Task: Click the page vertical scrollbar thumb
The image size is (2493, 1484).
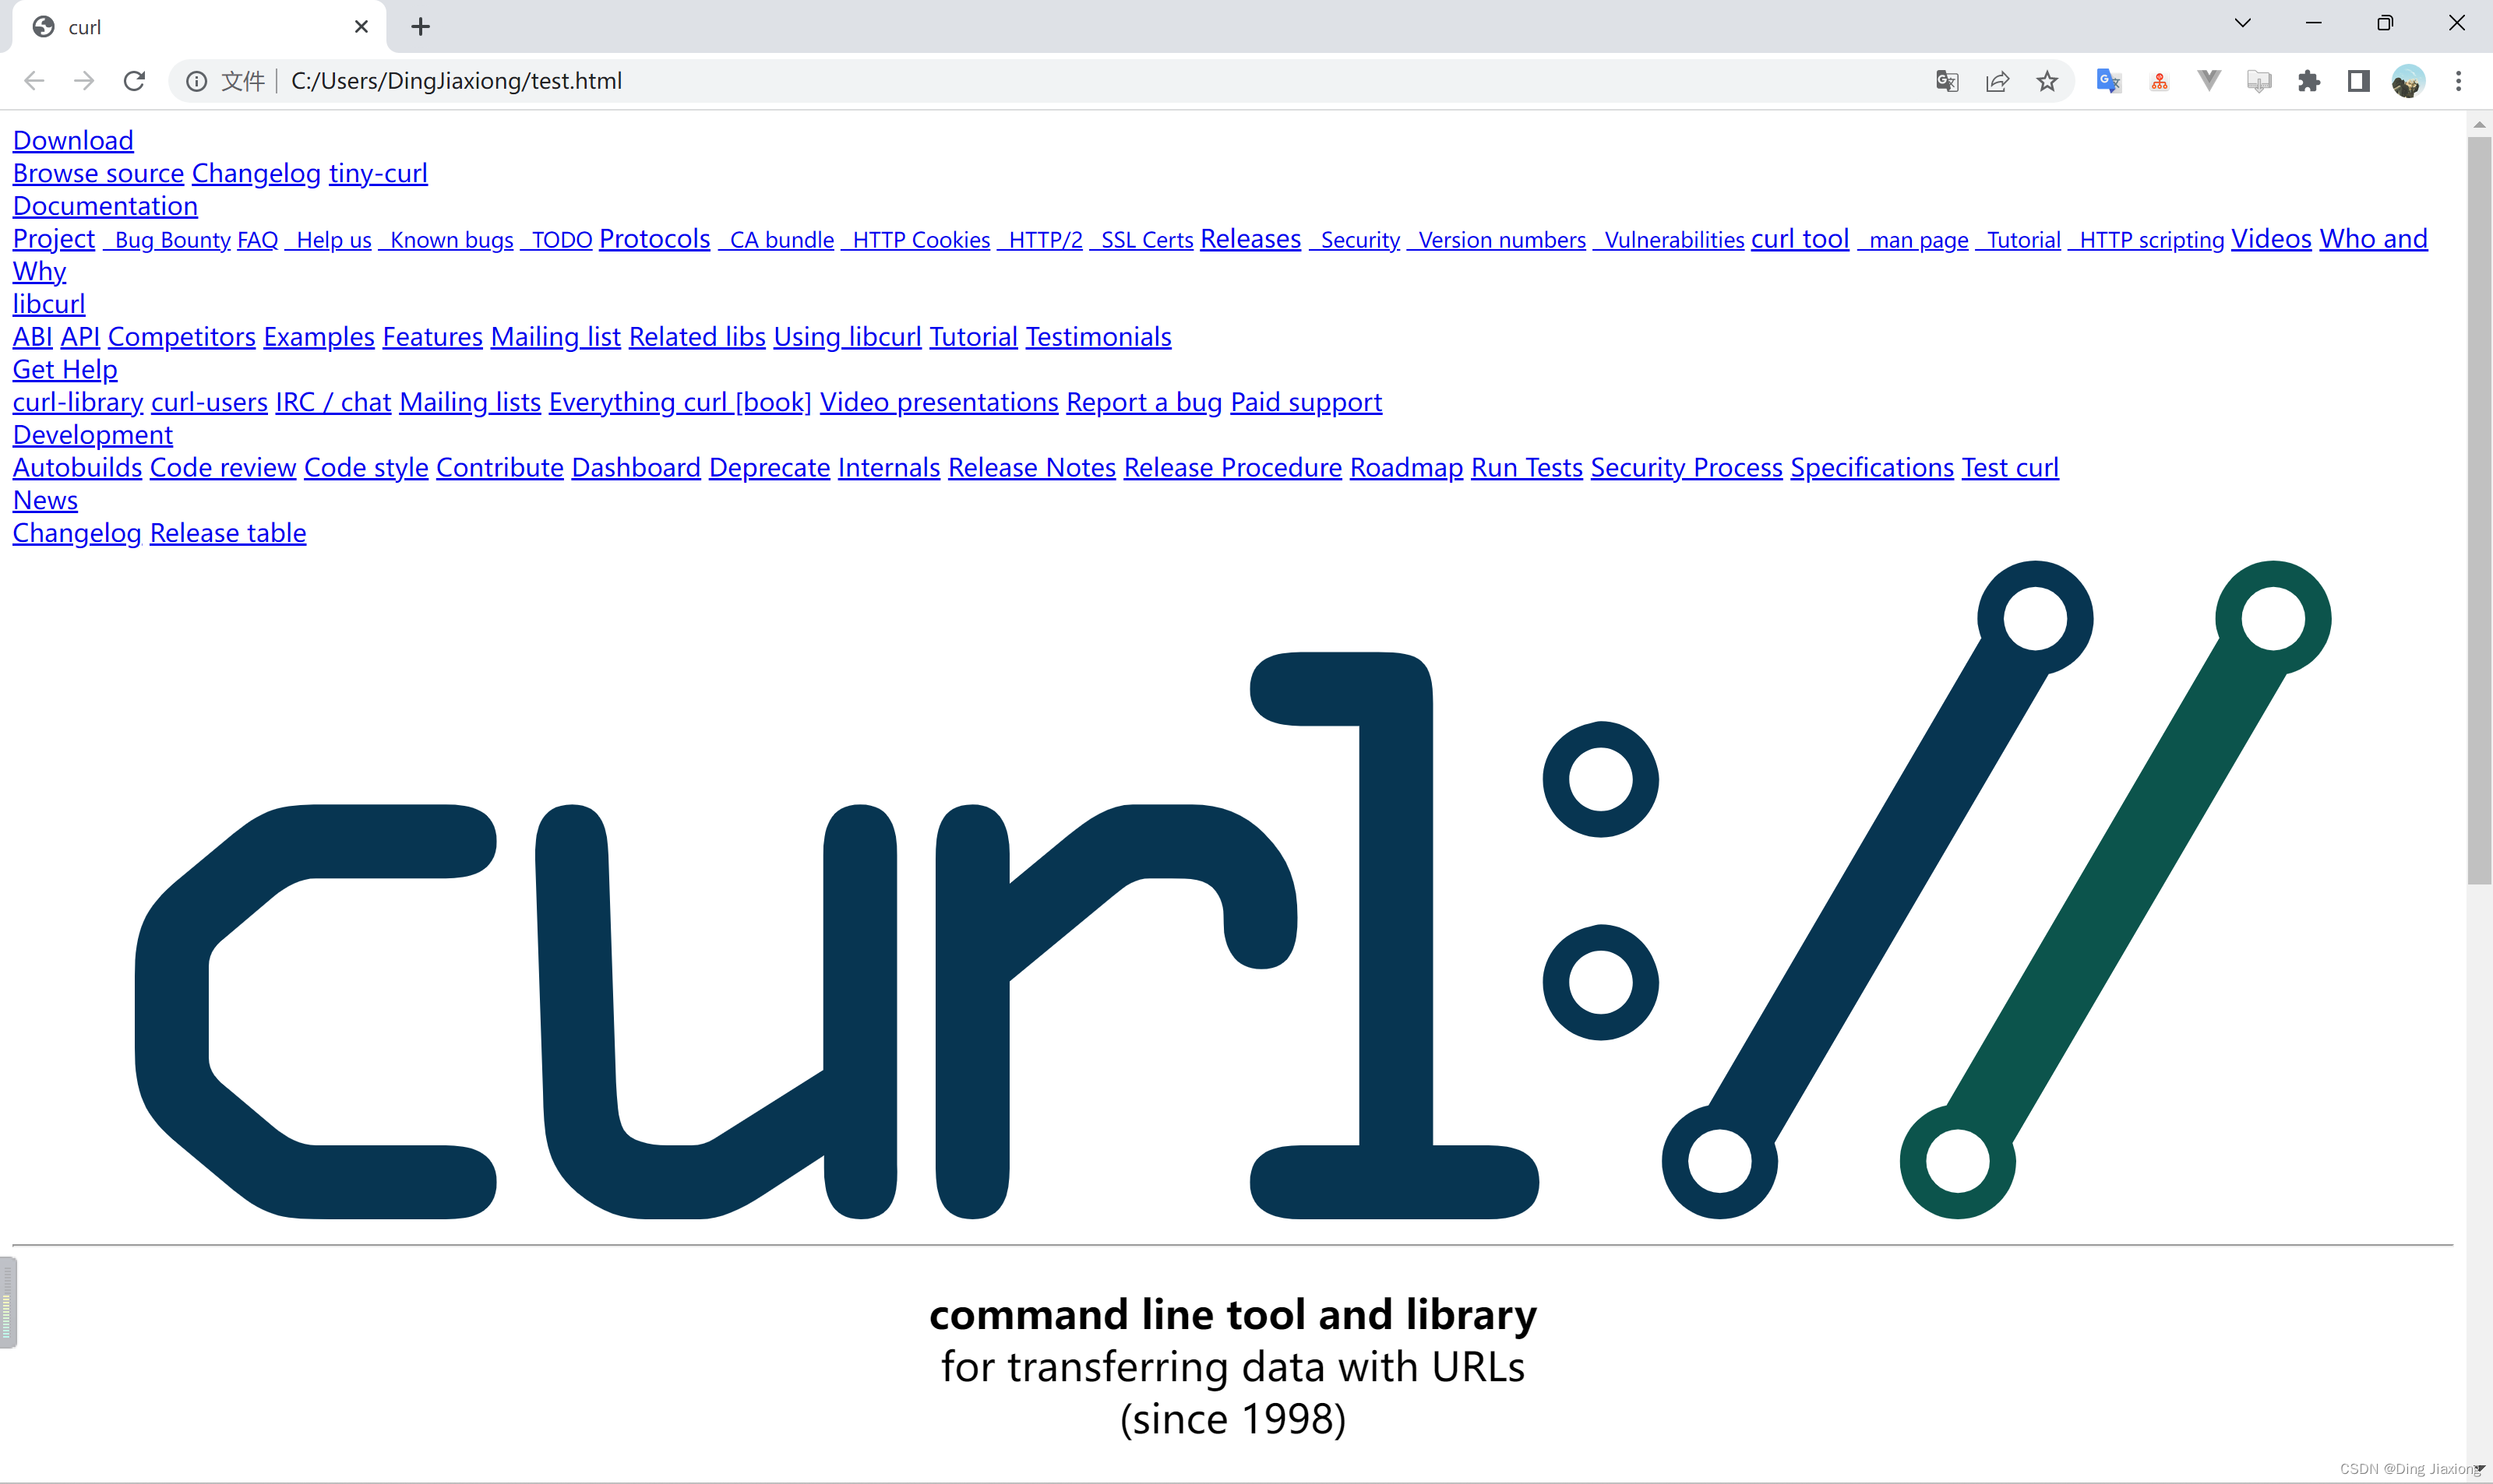Action: [2479, 510]
